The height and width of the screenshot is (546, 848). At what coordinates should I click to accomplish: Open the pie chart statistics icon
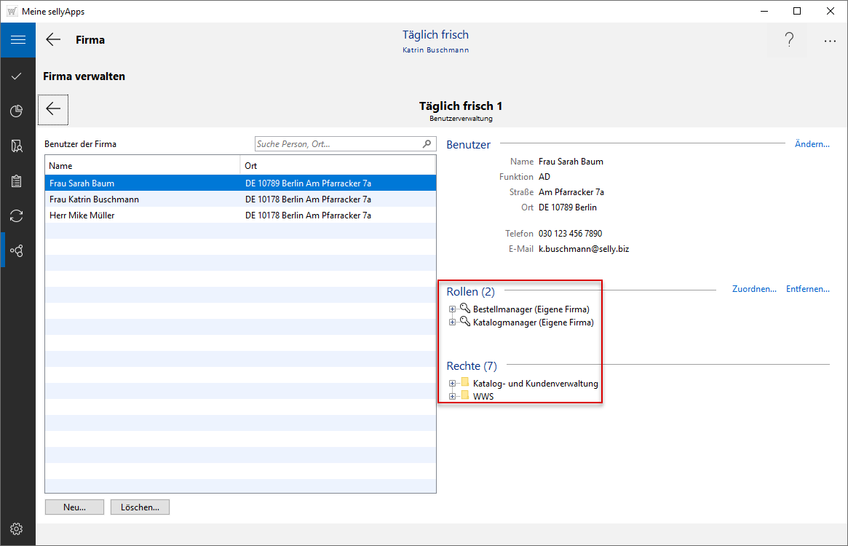[17, 111]
